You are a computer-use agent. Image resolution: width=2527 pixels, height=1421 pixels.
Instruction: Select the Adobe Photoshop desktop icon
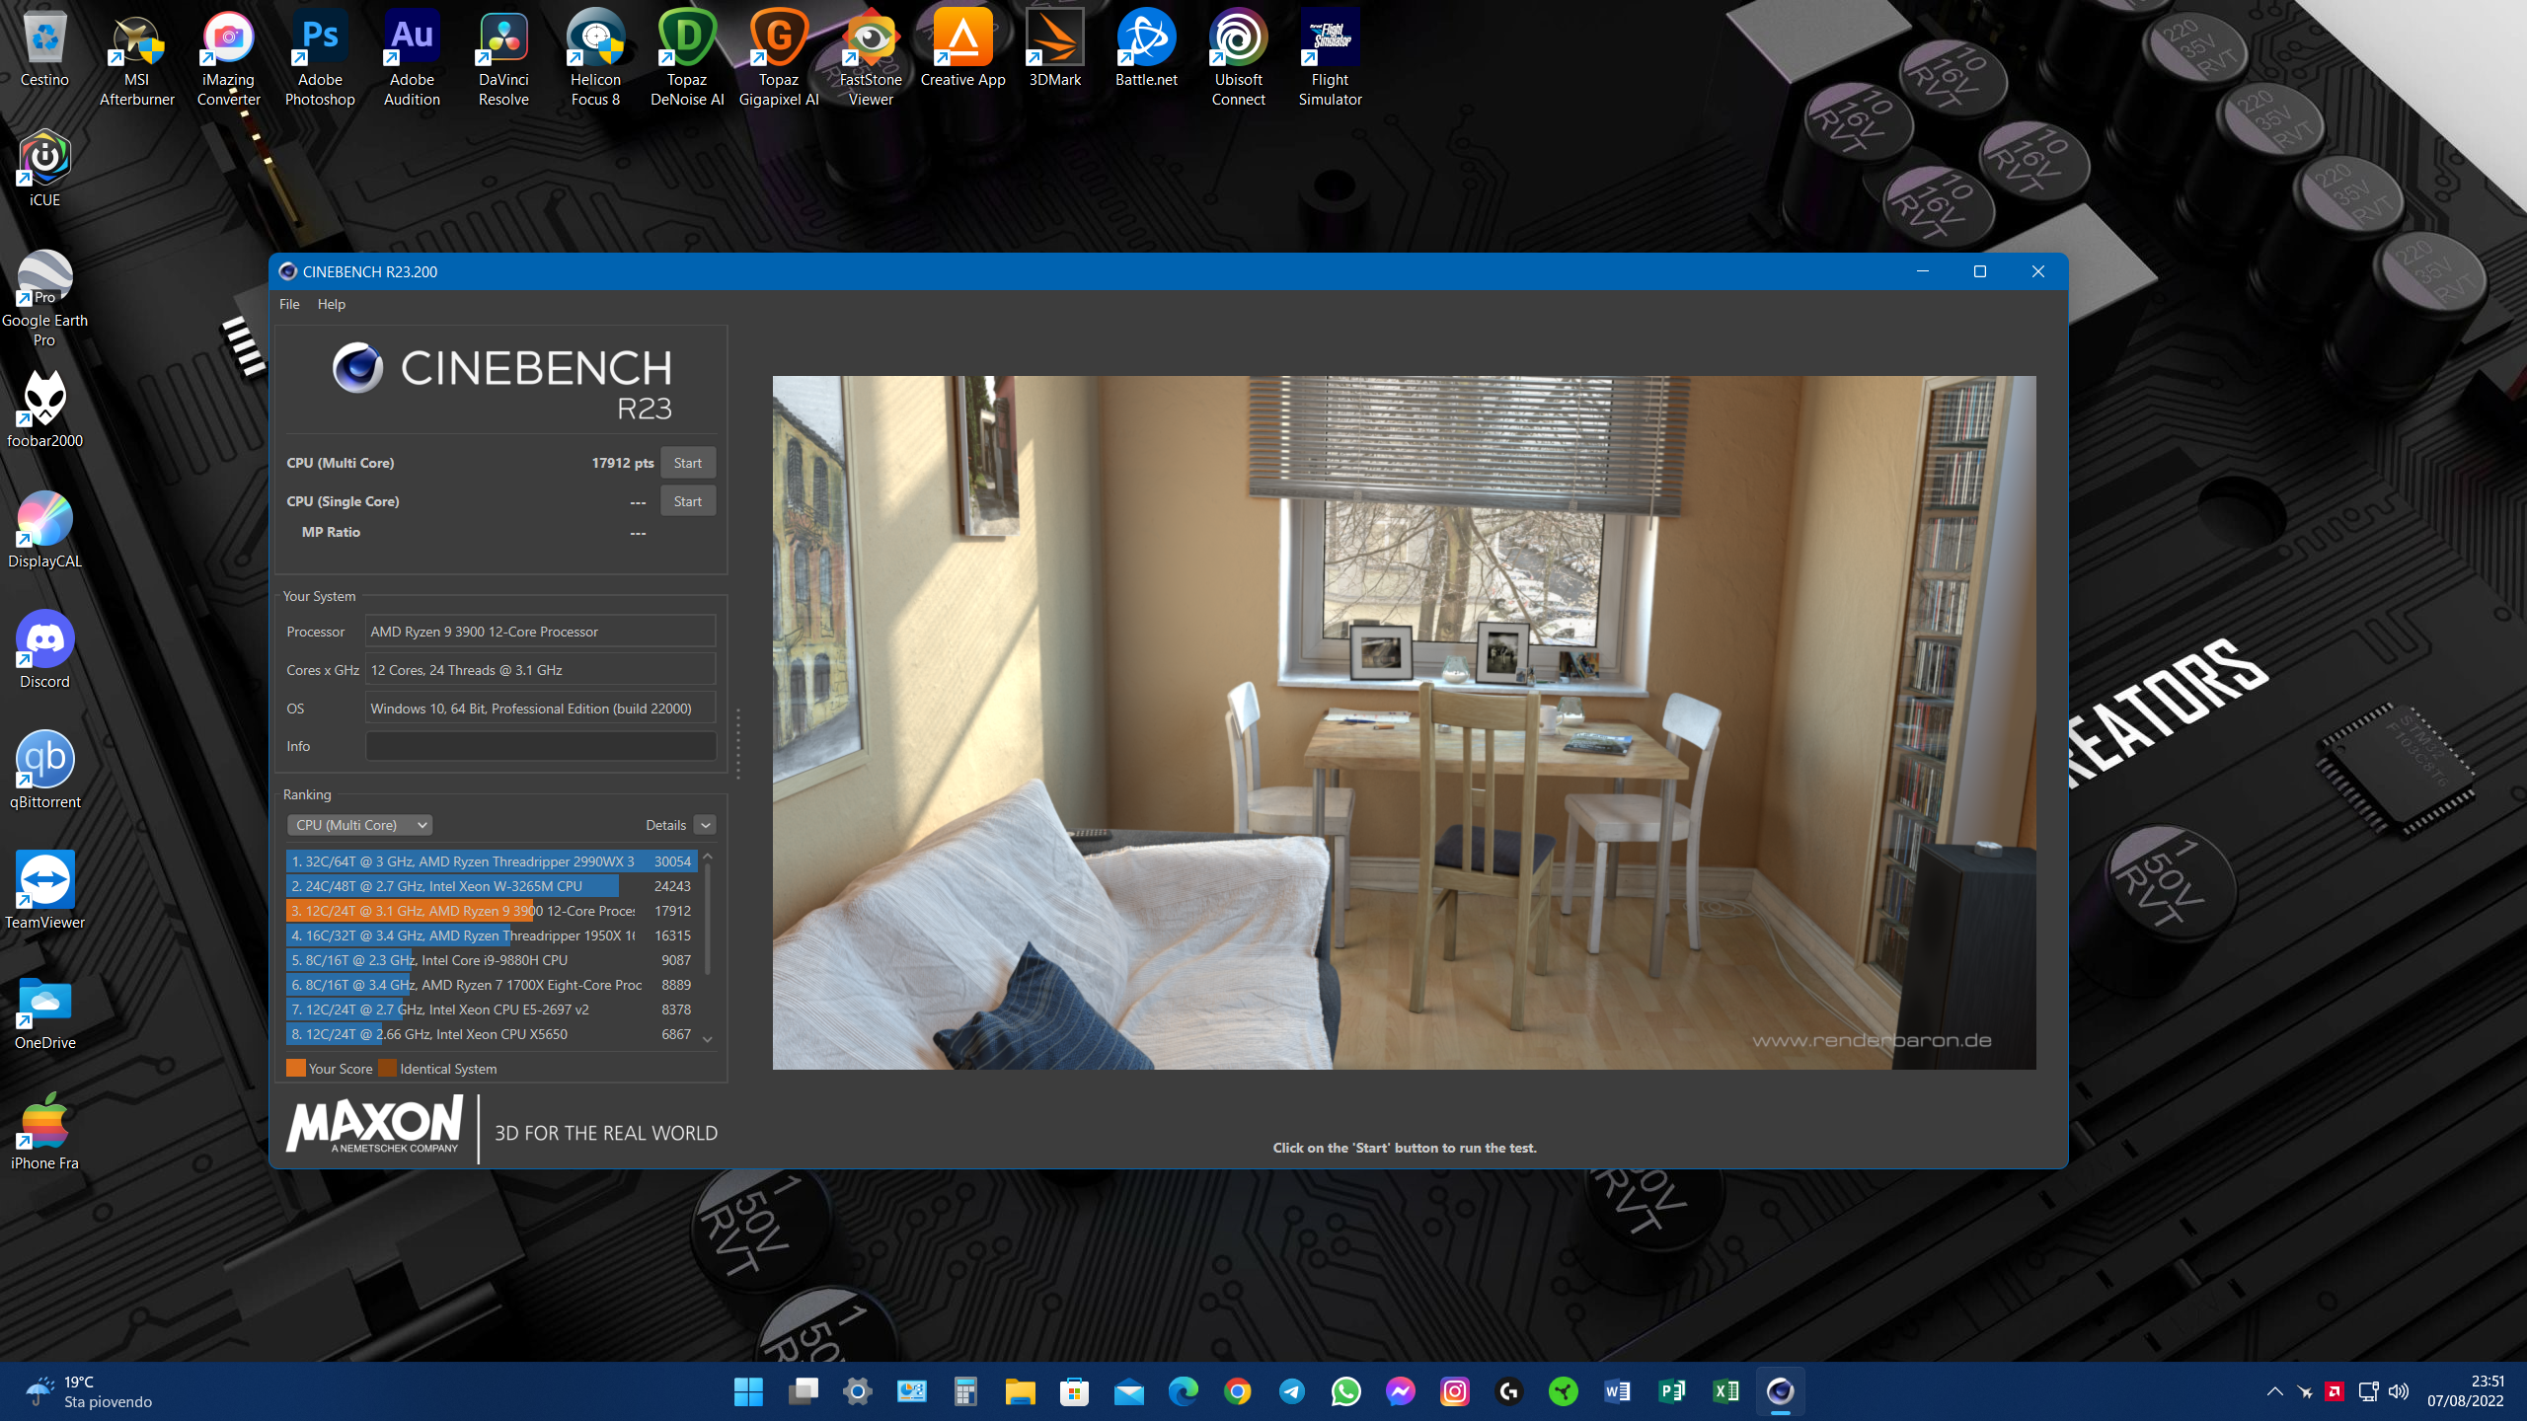pyautogui.click(x=320, y=59)
